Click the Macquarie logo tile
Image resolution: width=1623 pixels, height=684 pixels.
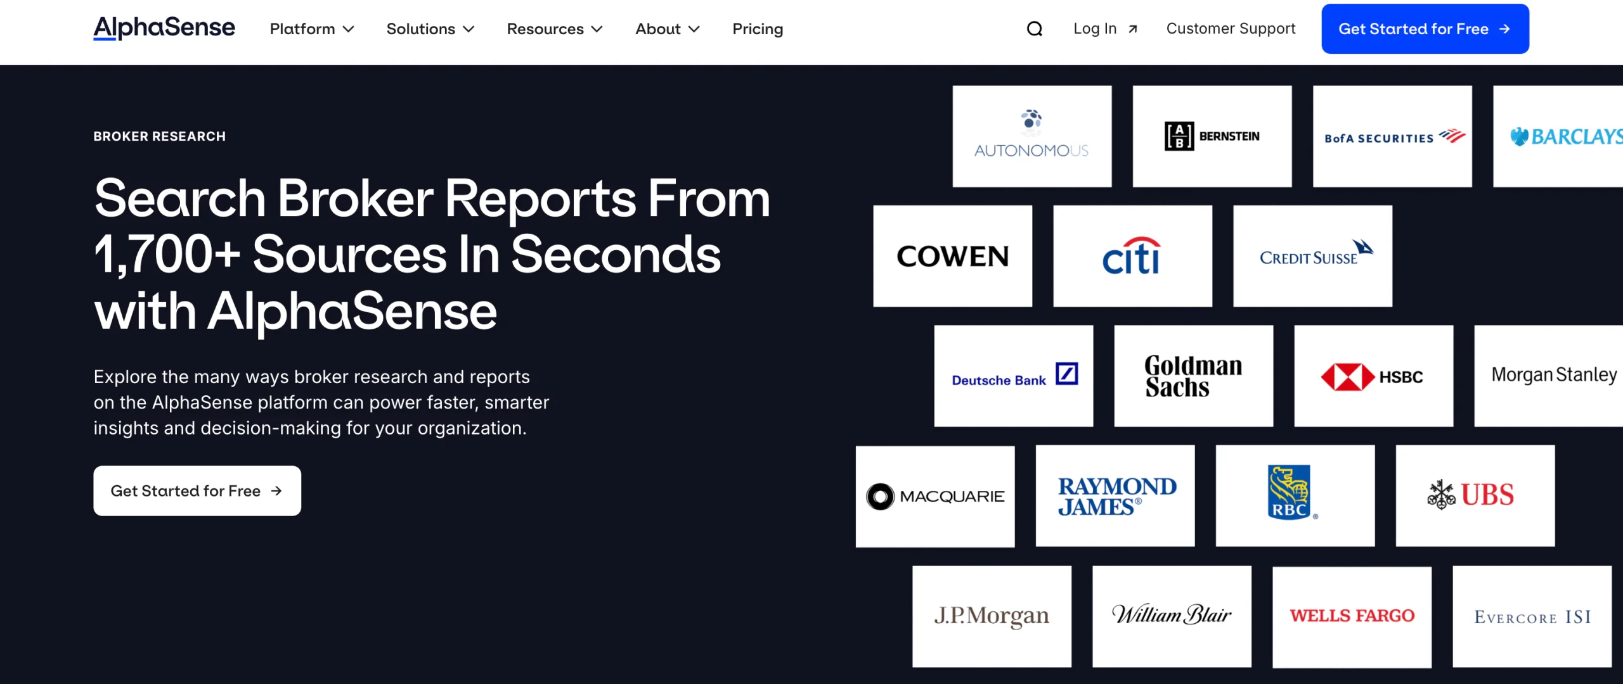pos(934,496)
